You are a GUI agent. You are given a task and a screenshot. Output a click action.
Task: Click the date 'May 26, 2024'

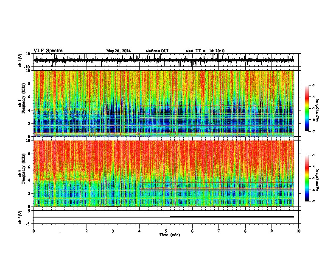pyautogui.click(x=118, y=51)
